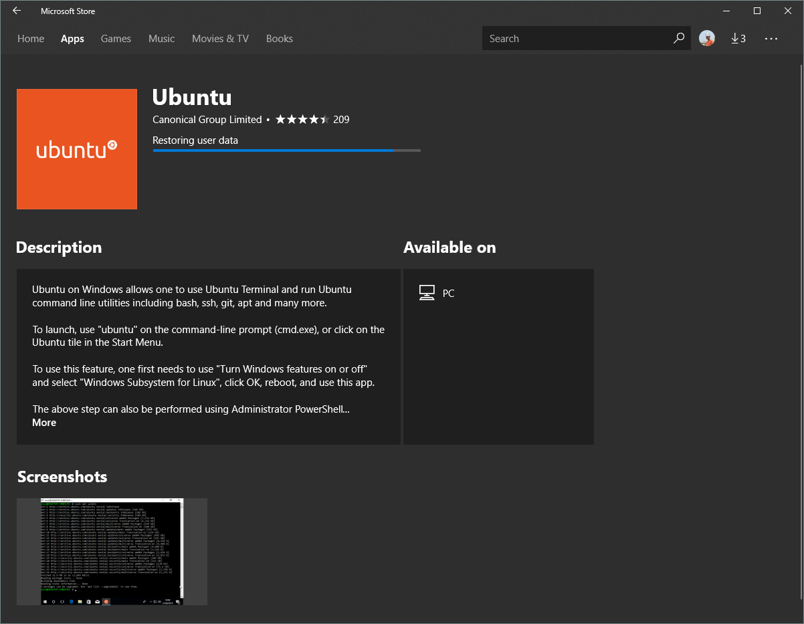Open your account profile picture
This screenshot has height=624, width=804.
pos(707,38)
